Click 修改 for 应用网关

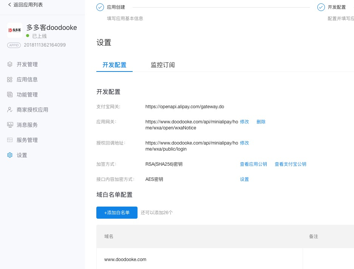point(244,122)
